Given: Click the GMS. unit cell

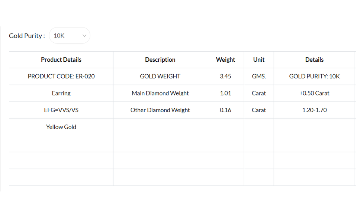Looking at the screenshot, I should click(x=259, y=76).
